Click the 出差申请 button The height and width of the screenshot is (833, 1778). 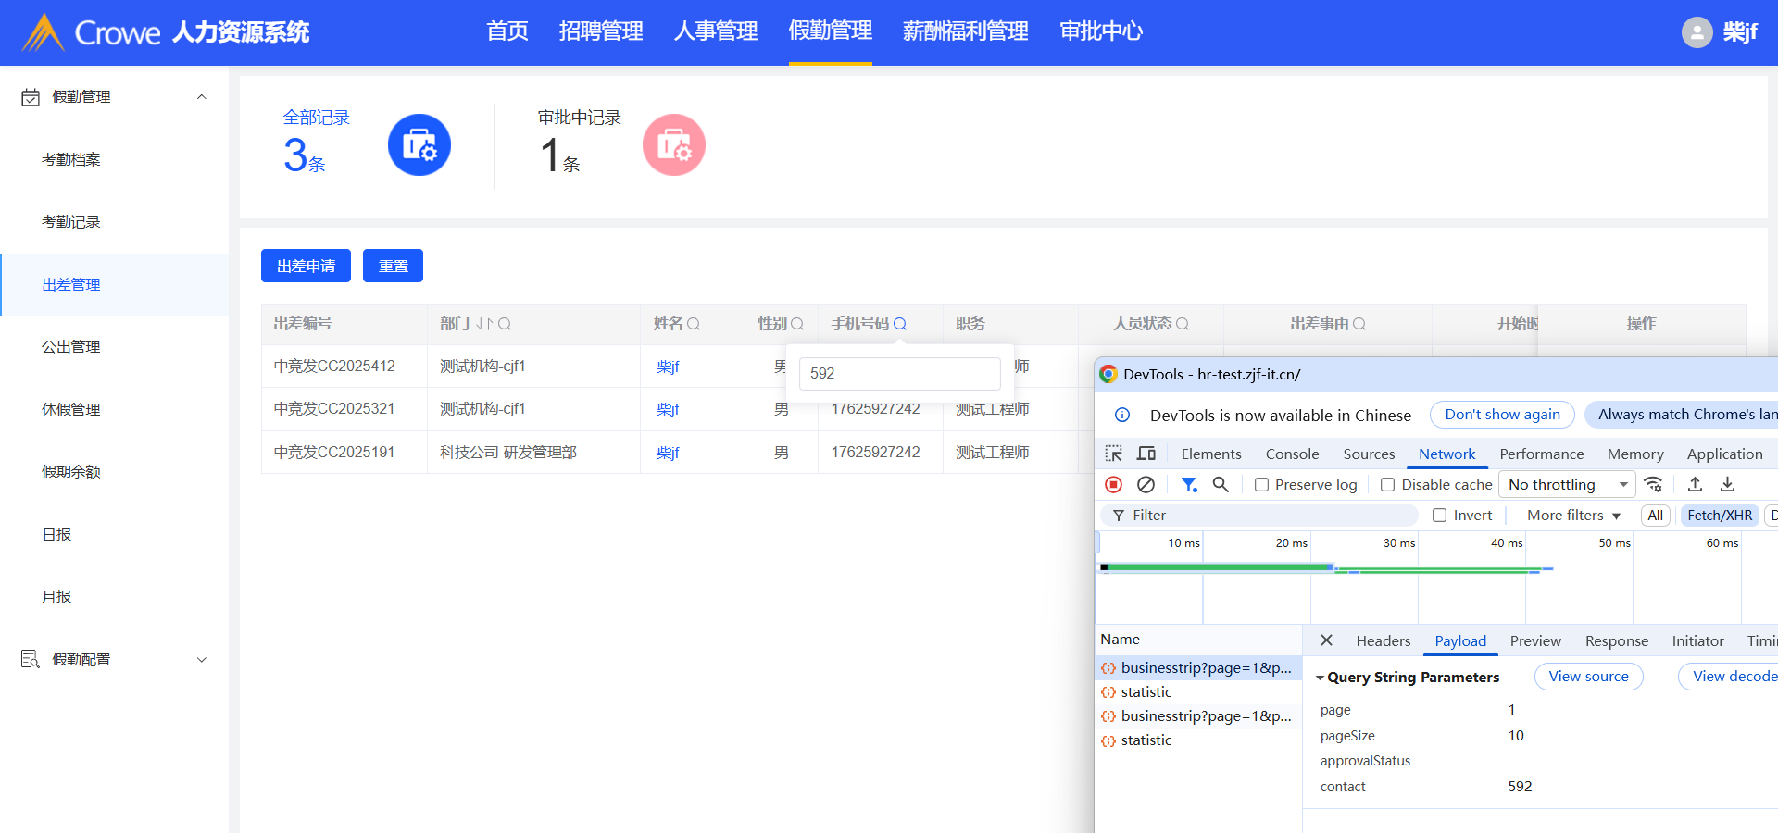coord(306,266)
